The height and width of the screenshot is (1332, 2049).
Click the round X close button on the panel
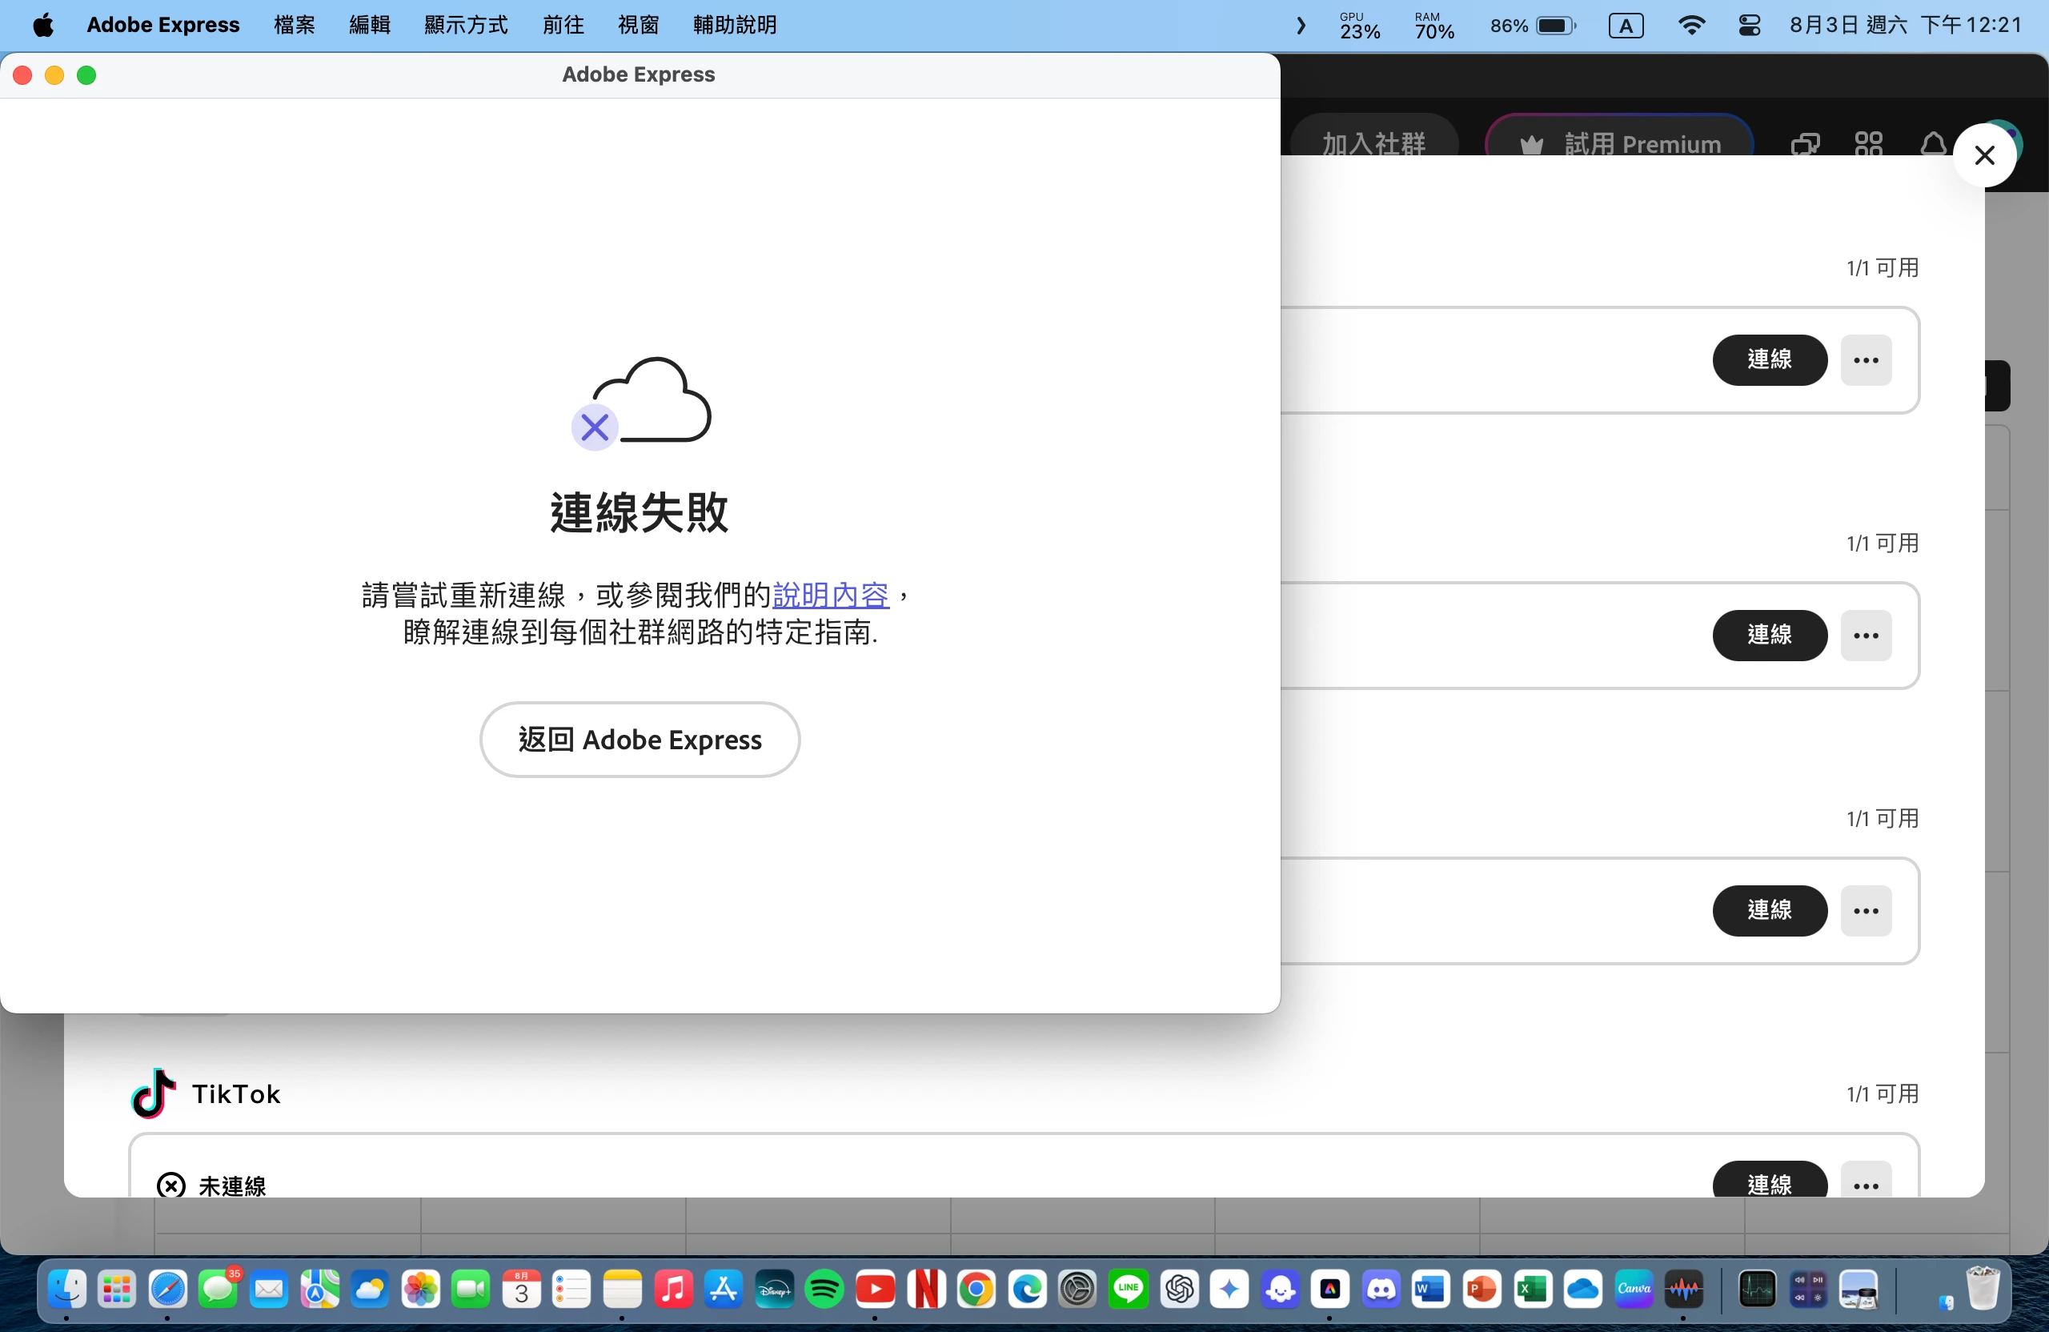coord(1983,155)
